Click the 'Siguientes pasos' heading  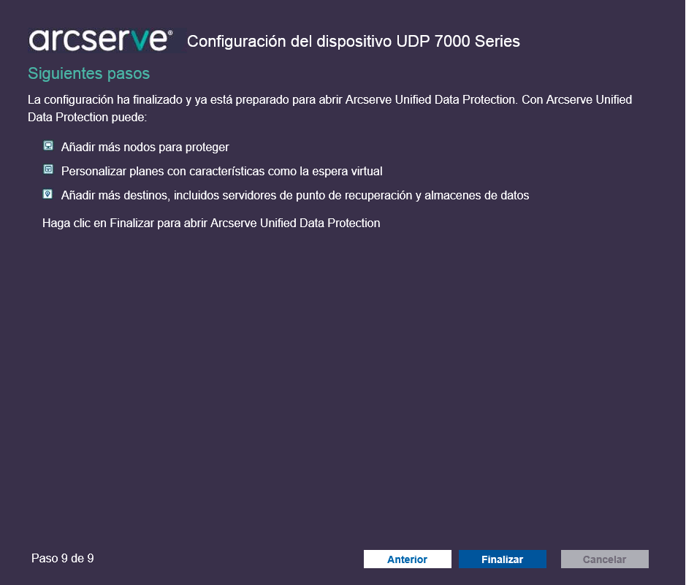tap(89, 74)
